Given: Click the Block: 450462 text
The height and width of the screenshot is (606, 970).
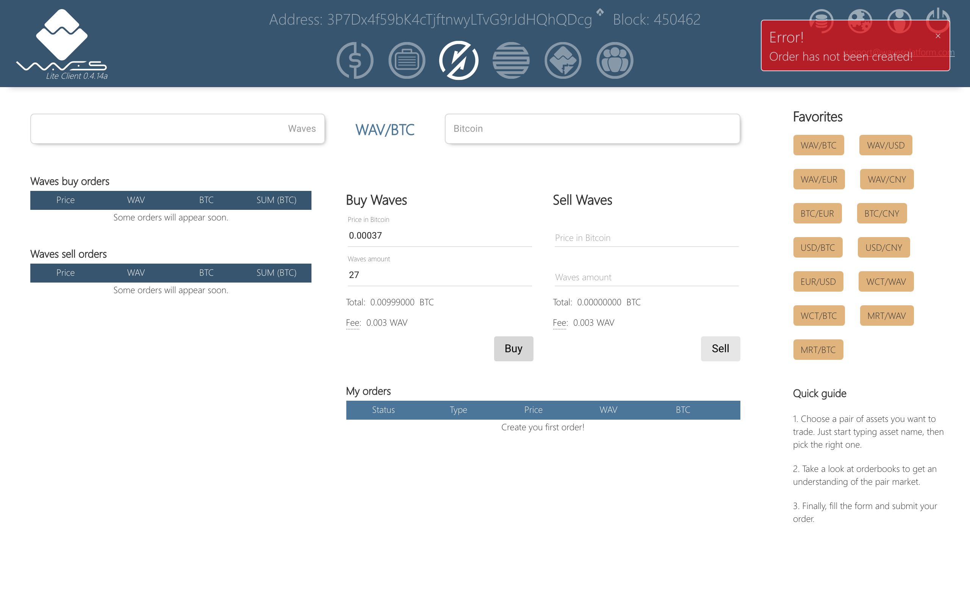Looking at the screenshot, I should pyautogui.click(x=657, y=19).
